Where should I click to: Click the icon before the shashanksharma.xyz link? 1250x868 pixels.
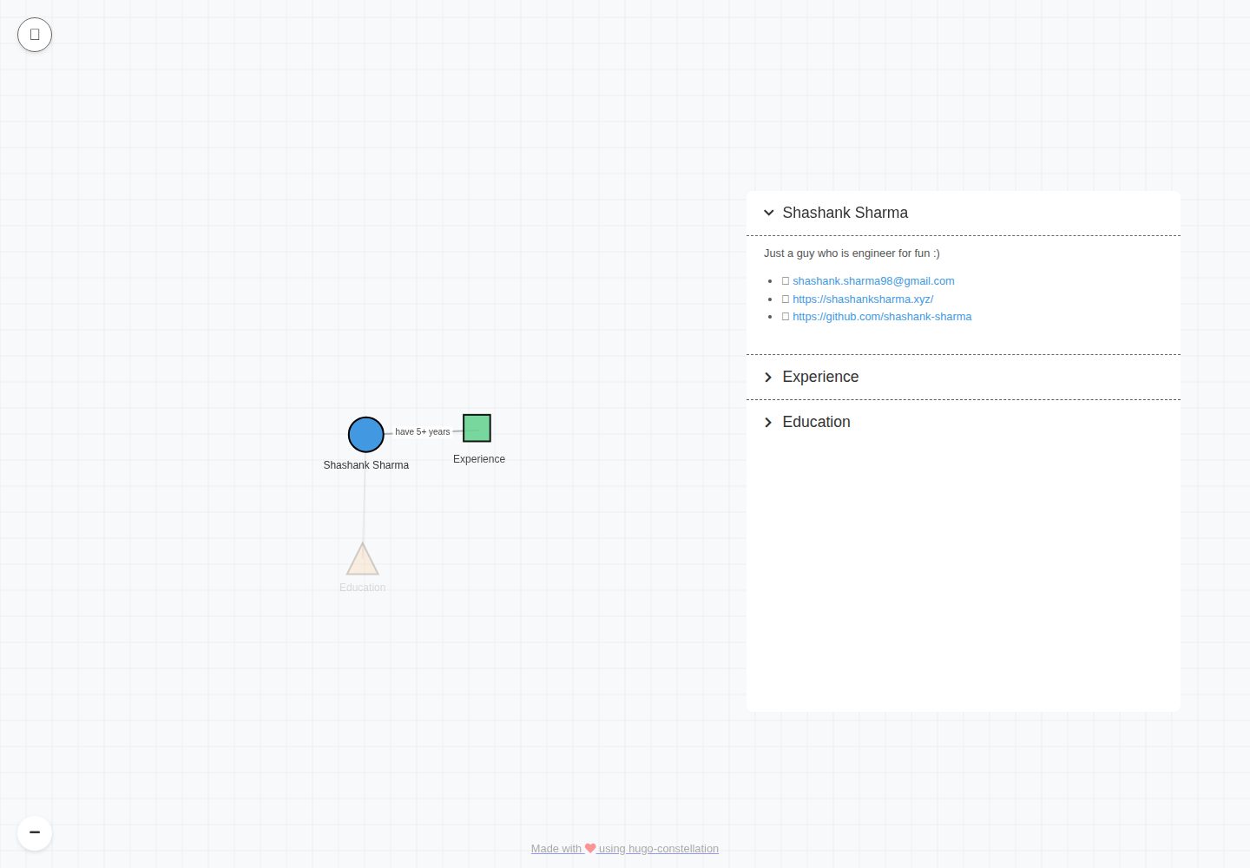tap(786, 299)
